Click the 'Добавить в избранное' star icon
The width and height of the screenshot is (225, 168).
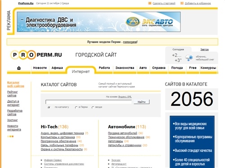(x=182, y=3)
